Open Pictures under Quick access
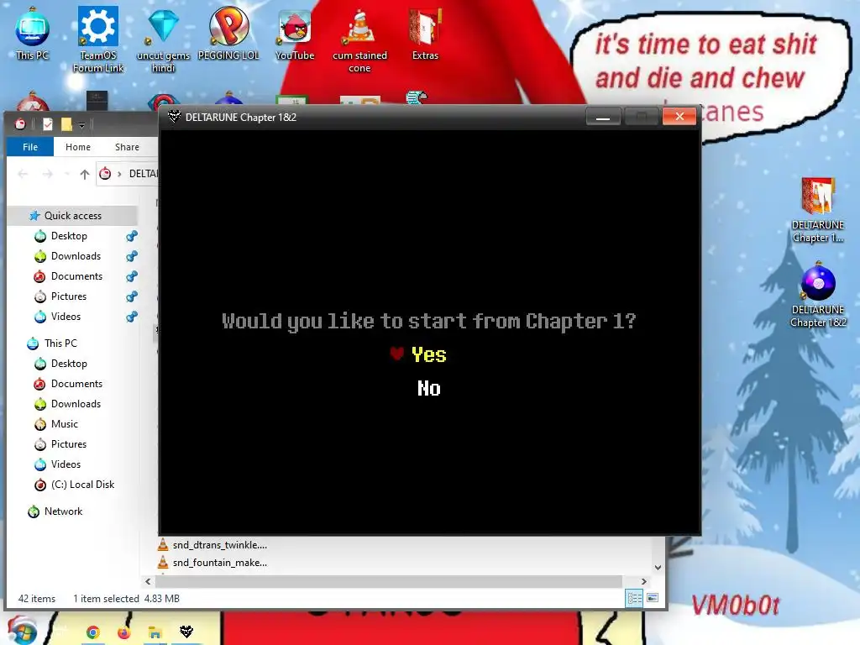The width and height of the screenshot is (860, 645). [69, 296]
